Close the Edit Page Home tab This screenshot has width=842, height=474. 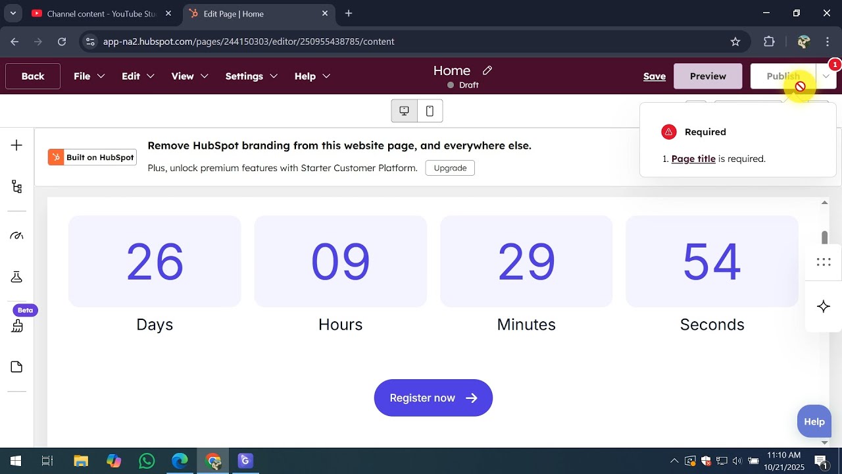[x=325, y=13]
